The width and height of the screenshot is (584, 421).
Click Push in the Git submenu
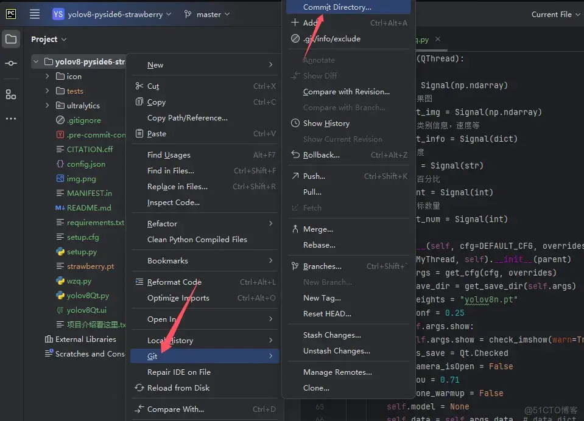pos(314,176)
